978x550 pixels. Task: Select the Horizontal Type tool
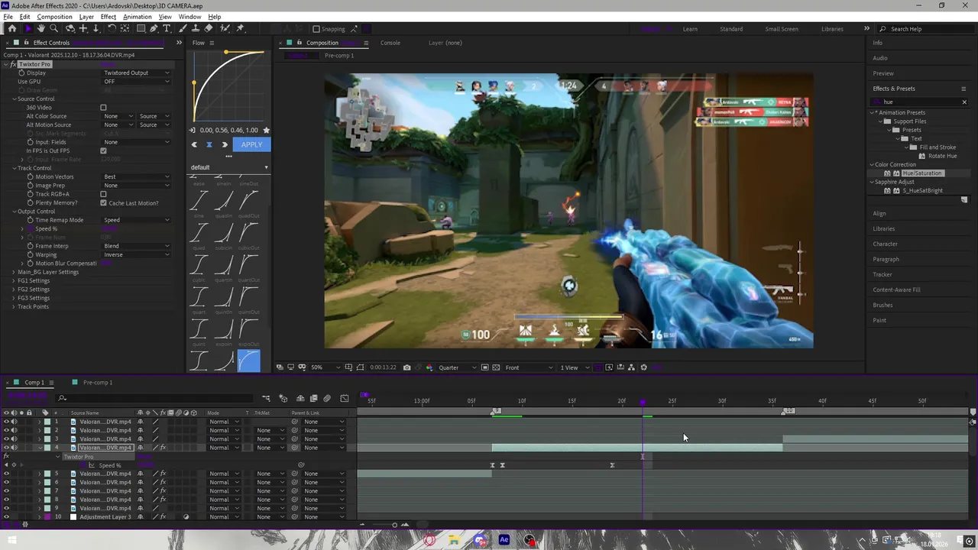[x=167, y=29]
